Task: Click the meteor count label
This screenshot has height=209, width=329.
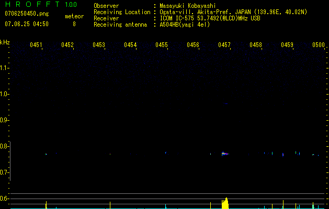Action: click(74, 16)
